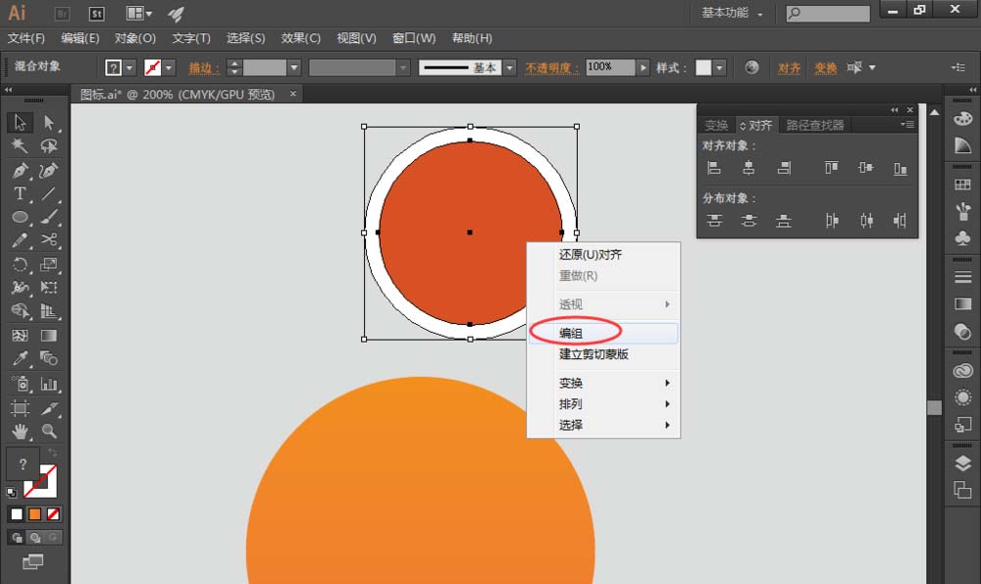The image size is (981, 584).
Task: Click the 描边 stroke link
Action: pos(204,68)
